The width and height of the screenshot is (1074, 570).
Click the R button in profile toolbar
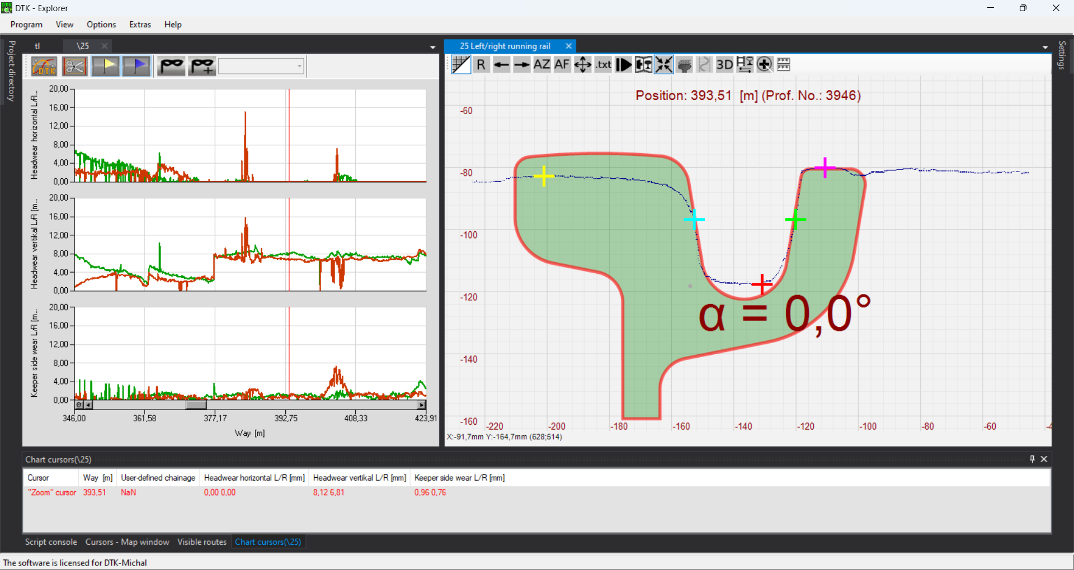tap(481, 65)
